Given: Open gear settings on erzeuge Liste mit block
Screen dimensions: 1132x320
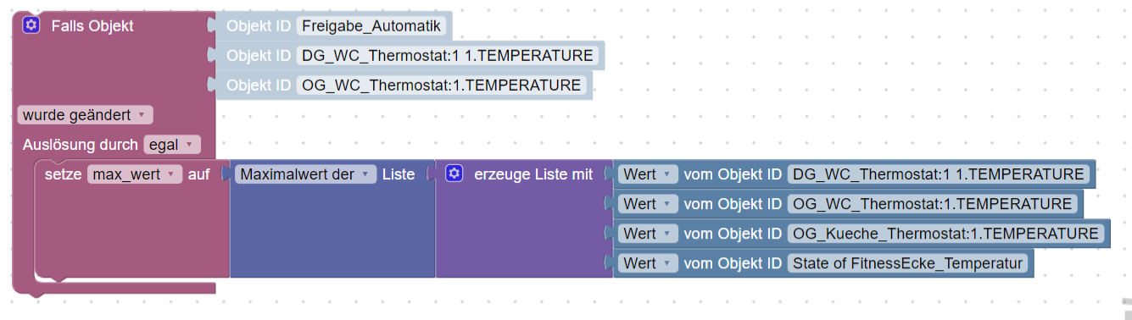Looking at the screenshot, I should pyautogui.click(x=454, y=174).
